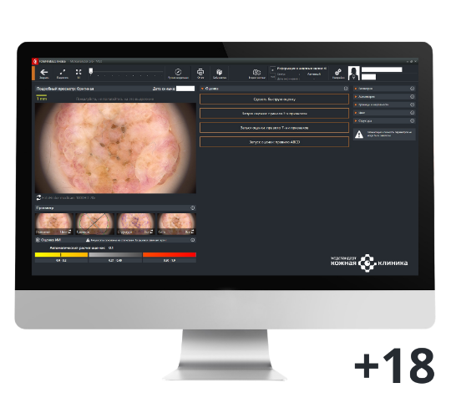Toggle the swap icon on the Original thumbnail
The image size is (451, 398).
[69, 232]
